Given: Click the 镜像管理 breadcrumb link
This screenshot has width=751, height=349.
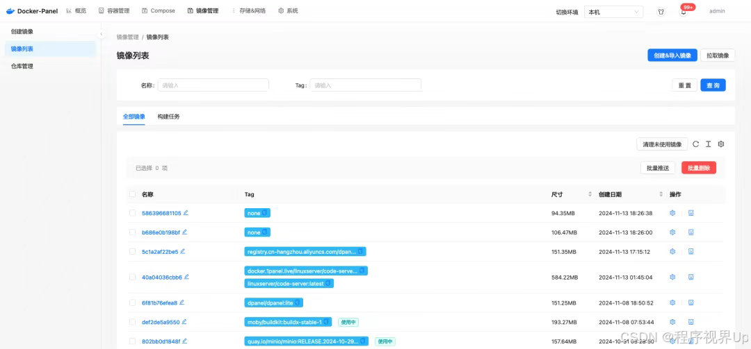Looking at the screenshot, I should [x=128, y=37].
